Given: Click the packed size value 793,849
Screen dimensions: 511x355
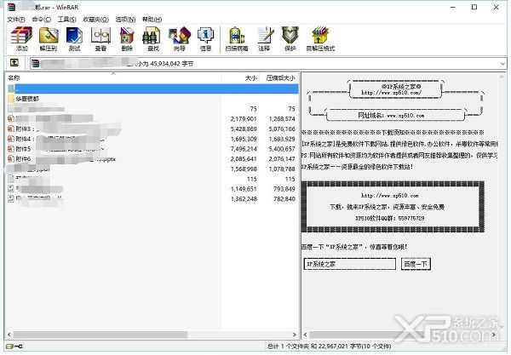Looking at the screenshot, I should point(284,189).
